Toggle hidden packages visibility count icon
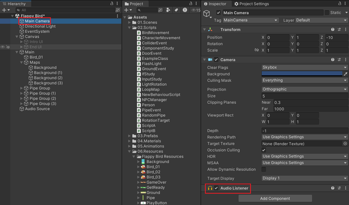 point(196,10)
